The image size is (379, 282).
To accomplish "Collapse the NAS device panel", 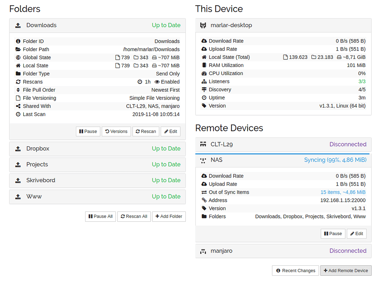I will 283,160.
